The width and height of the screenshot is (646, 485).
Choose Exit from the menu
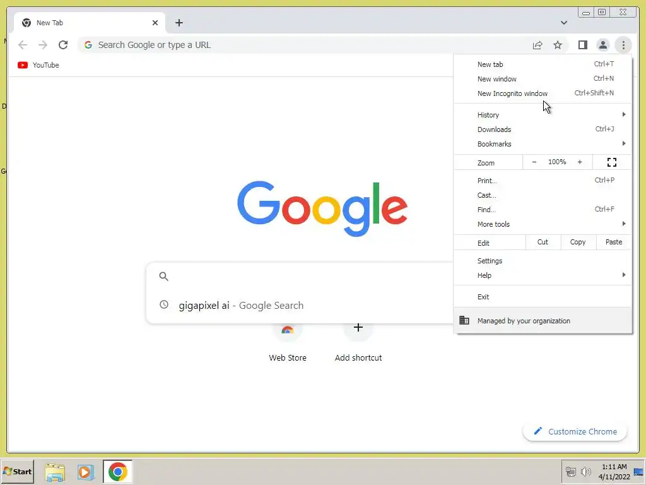pos(543,297)
